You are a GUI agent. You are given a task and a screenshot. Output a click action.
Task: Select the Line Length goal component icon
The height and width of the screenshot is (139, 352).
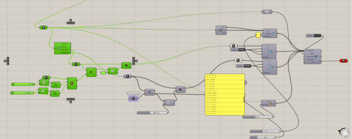[272, 33]
